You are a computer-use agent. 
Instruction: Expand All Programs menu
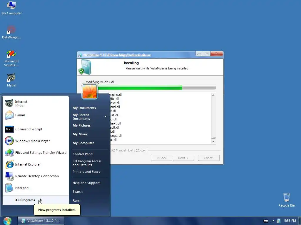pyautogui.click(x=36, y=200)
